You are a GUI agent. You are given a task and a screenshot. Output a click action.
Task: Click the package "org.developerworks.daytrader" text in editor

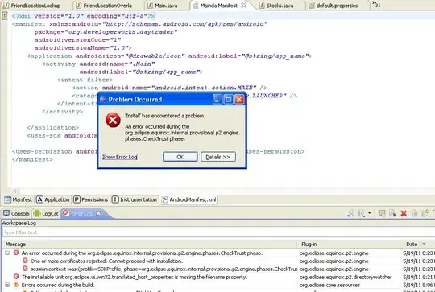[106, 32]
